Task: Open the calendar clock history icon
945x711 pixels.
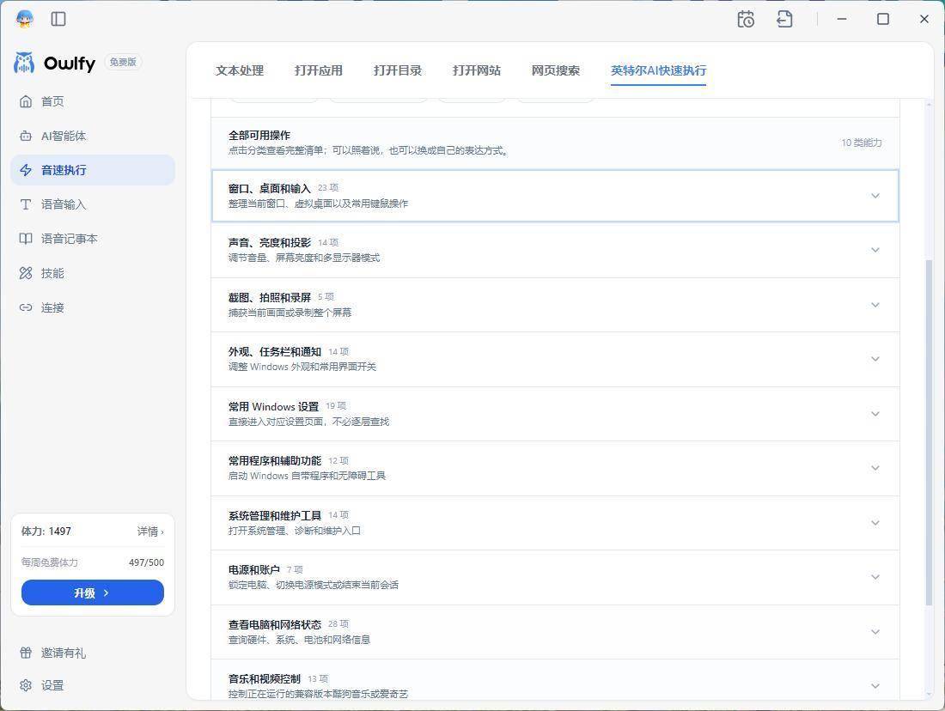Action: pyautogui.click(x=746, y=19)
